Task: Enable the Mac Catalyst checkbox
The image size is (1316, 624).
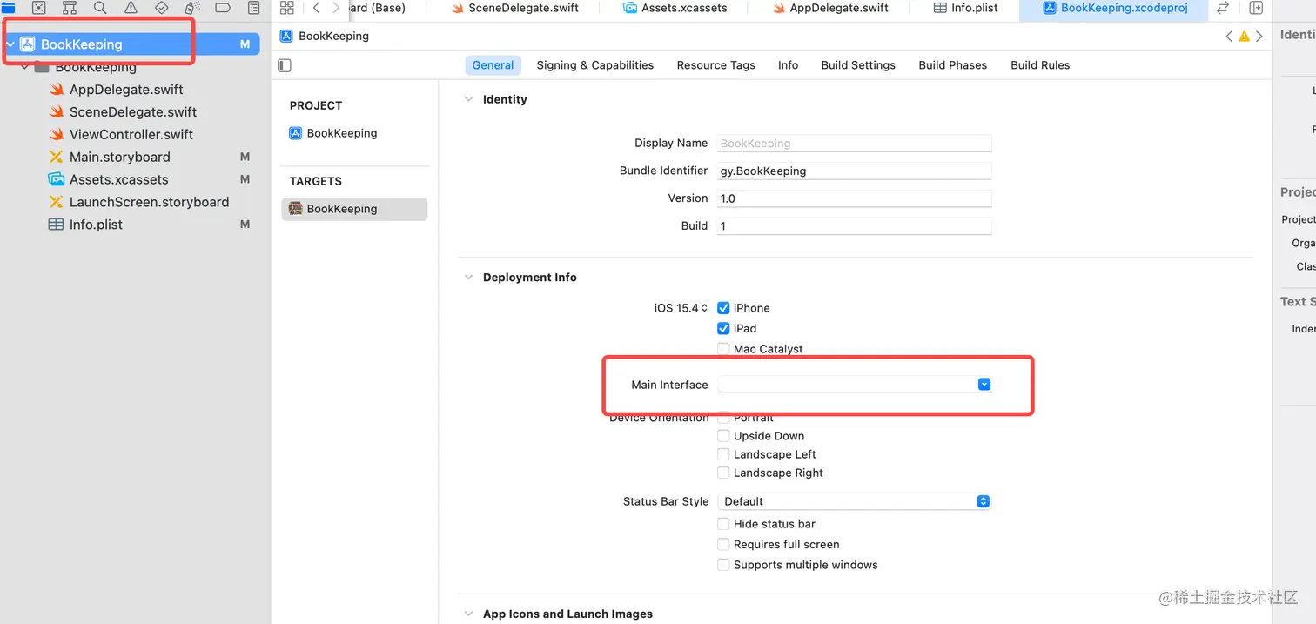Action: pyautogui.click(x=722, y=349)
